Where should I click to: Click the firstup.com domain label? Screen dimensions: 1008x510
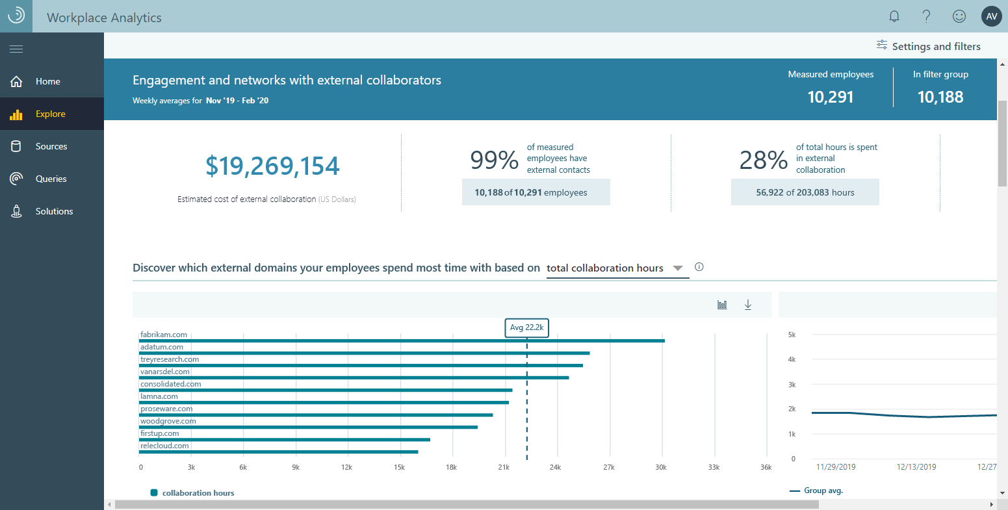tap(160, 433)
